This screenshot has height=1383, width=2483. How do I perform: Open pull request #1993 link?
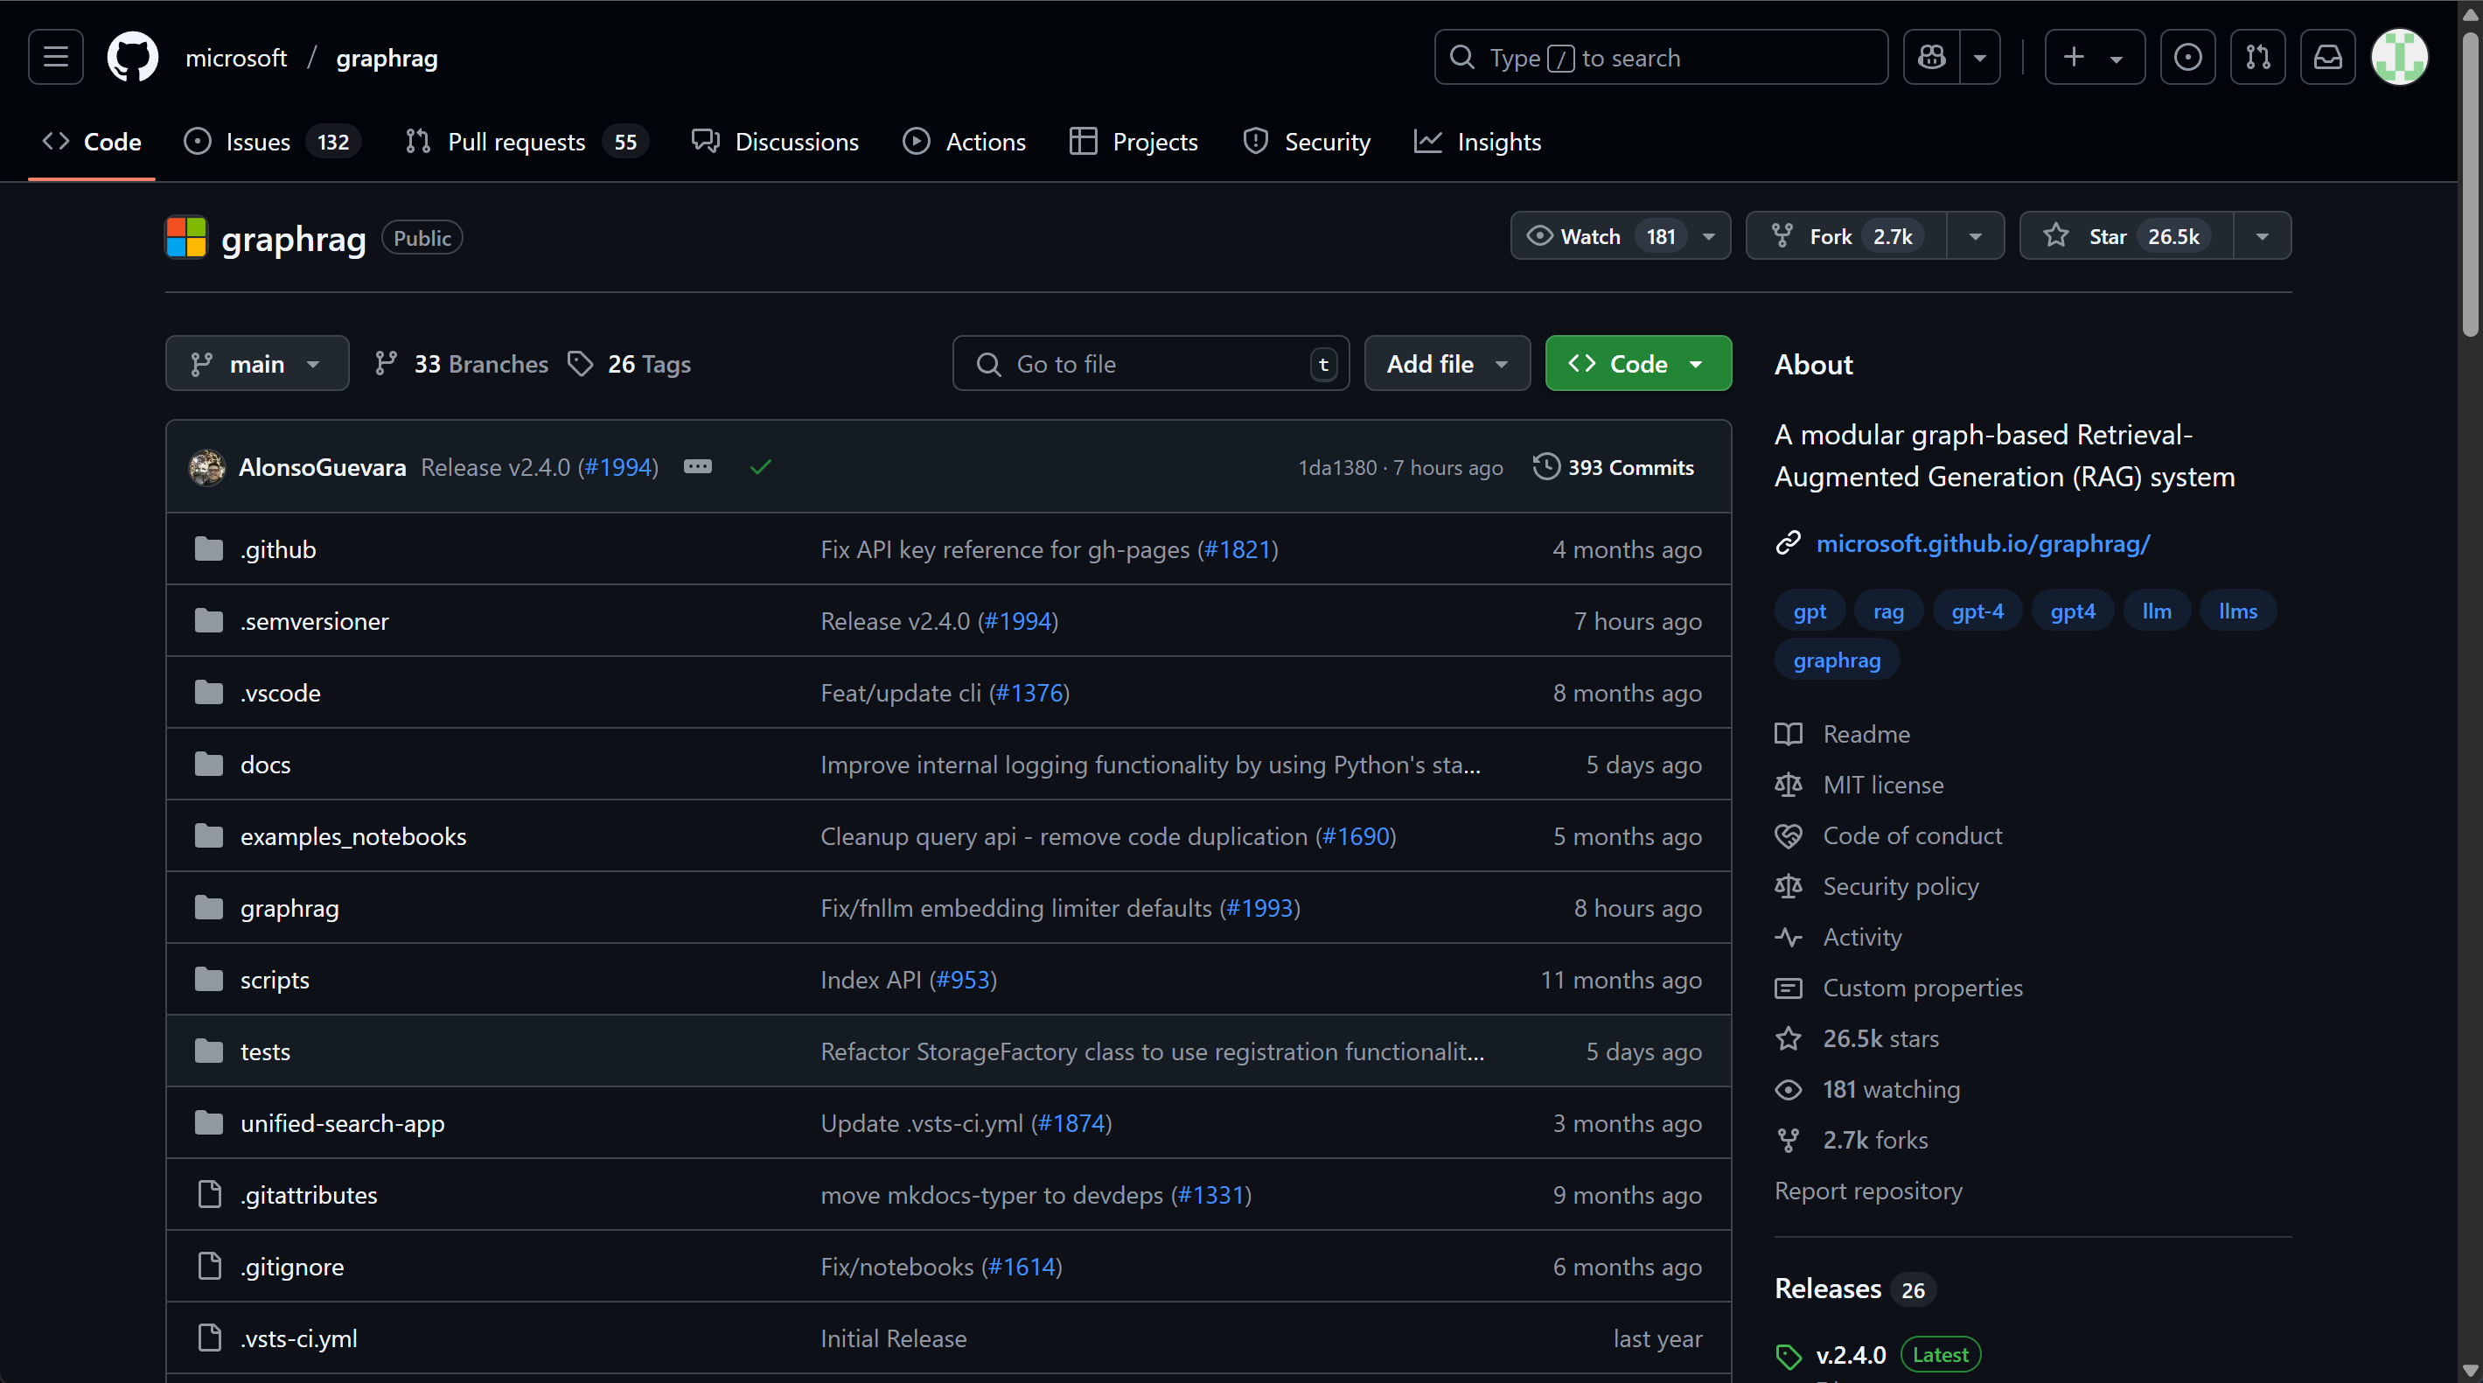(x=1259, y=908)
